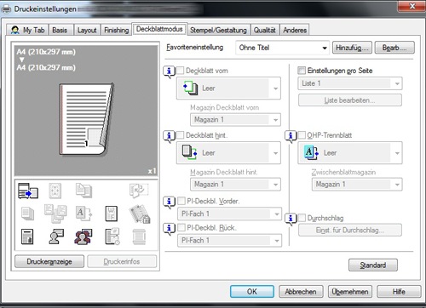This screenshot has width=426, height=308.
Task: Check the OHP-Trennblatt option
Action: (302, 135)
